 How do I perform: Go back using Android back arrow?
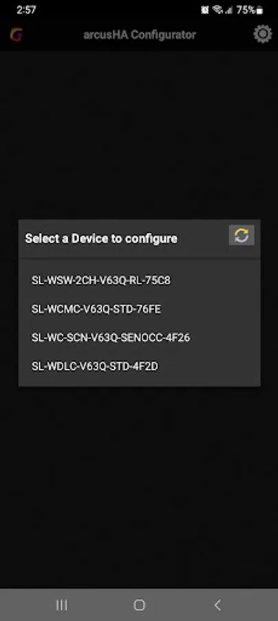pyautogui.click(x=217, y=604)
